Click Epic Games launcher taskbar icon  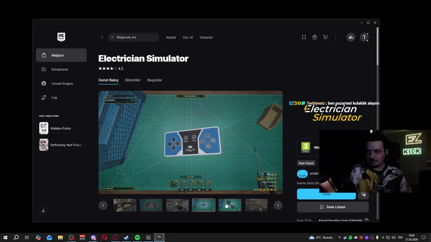tap(159, 238)
